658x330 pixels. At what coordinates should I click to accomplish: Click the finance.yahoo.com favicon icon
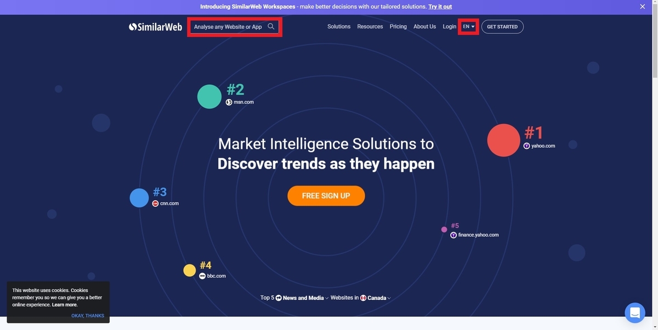pos(453,235)
